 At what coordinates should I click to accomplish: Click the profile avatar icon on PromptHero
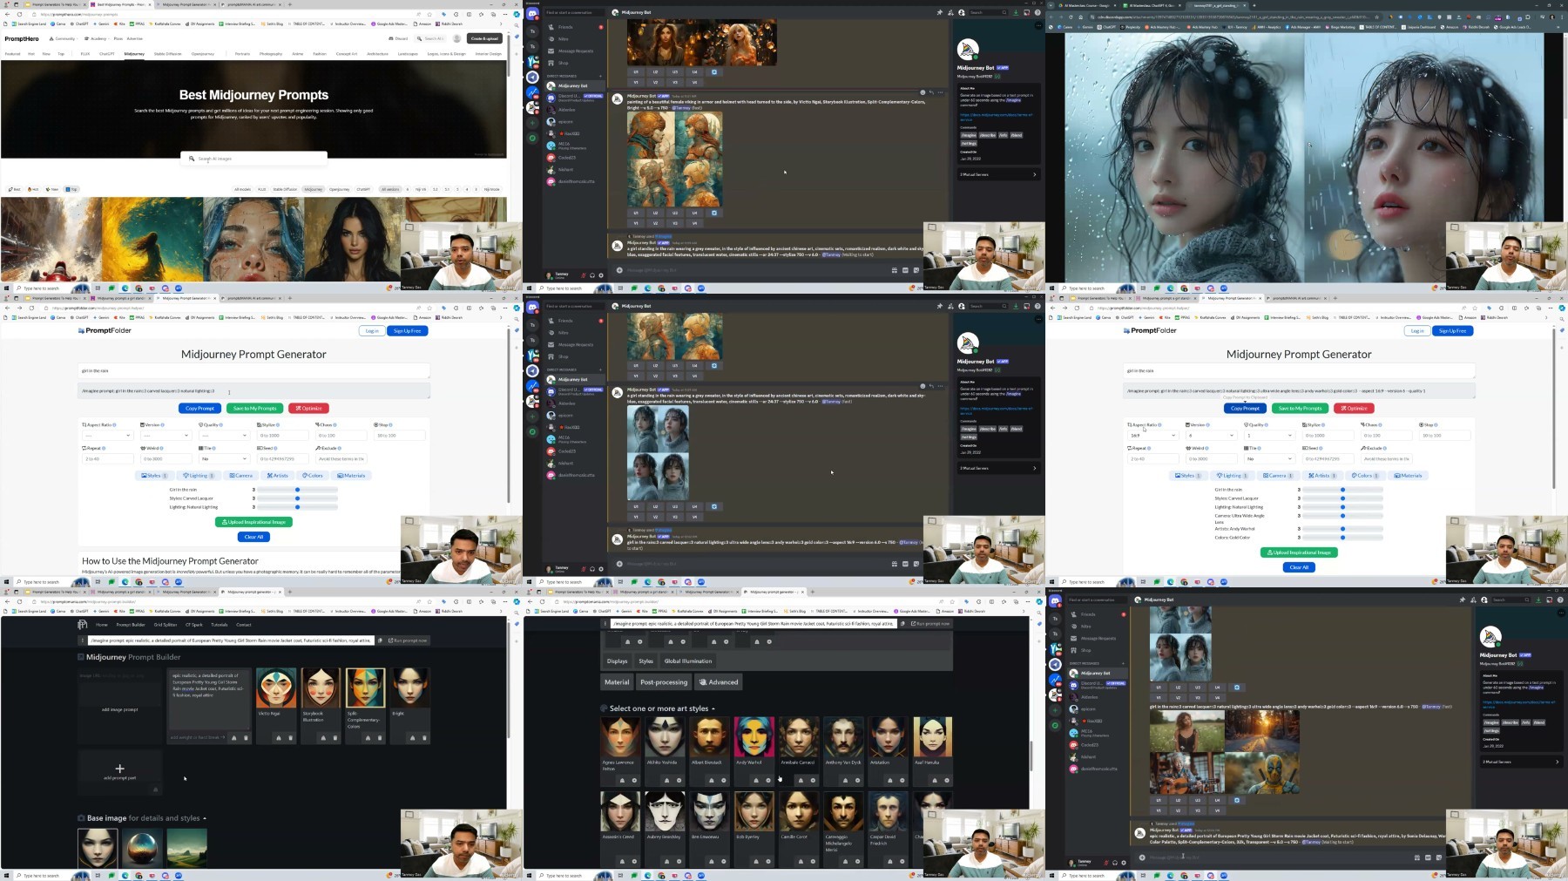[456, 38]
